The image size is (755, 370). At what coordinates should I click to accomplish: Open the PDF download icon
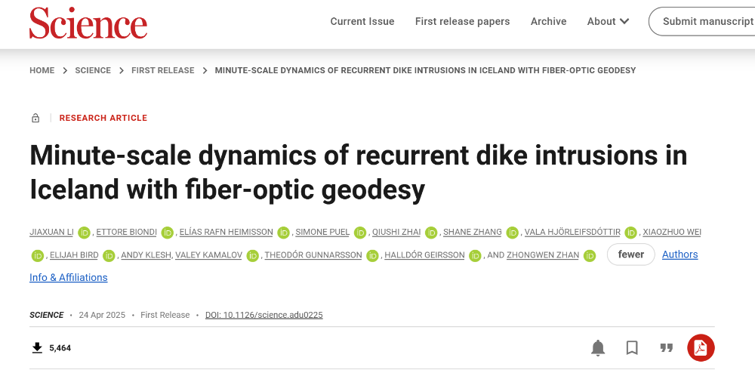[700, 348]
